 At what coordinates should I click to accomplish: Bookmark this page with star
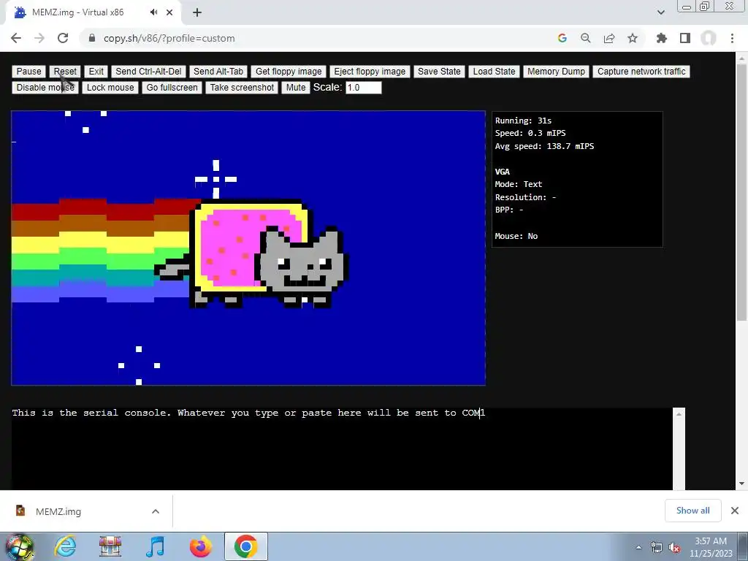[x=633, y=38]
